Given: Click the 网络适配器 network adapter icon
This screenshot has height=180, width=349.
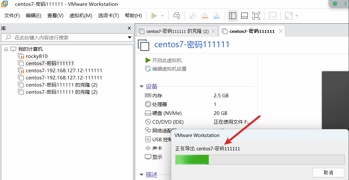Looking at the screenshot, I should point(148,131).
